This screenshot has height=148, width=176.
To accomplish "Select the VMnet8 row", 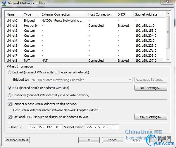I will click(84, 60).
